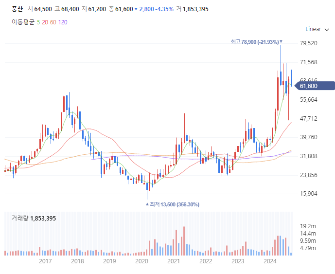Click the 14.4m volume axis label
This screenshot has width=335, height=274.
[x=308, y=233]
